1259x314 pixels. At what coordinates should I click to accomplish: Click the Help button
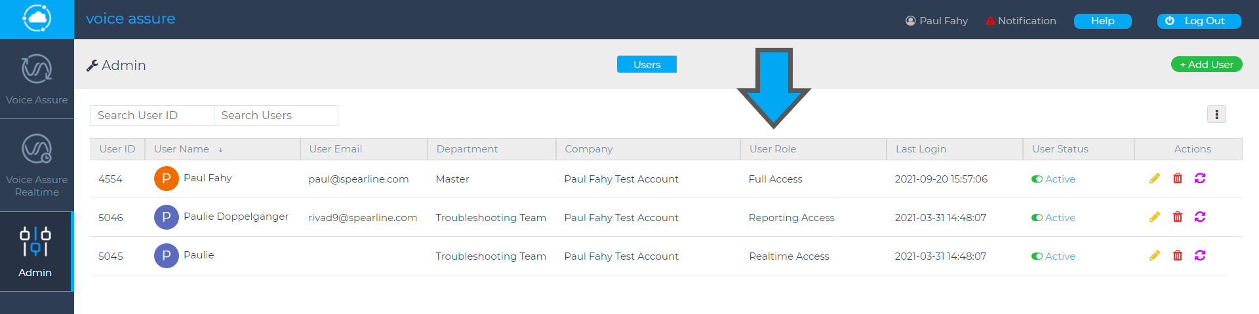[1102, 21]
